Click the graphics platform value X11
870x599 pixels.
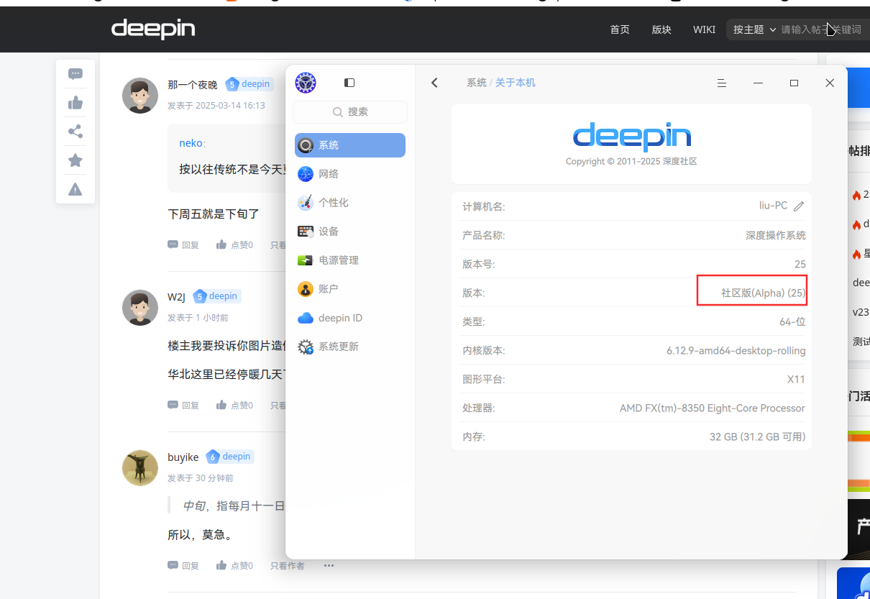796,379
